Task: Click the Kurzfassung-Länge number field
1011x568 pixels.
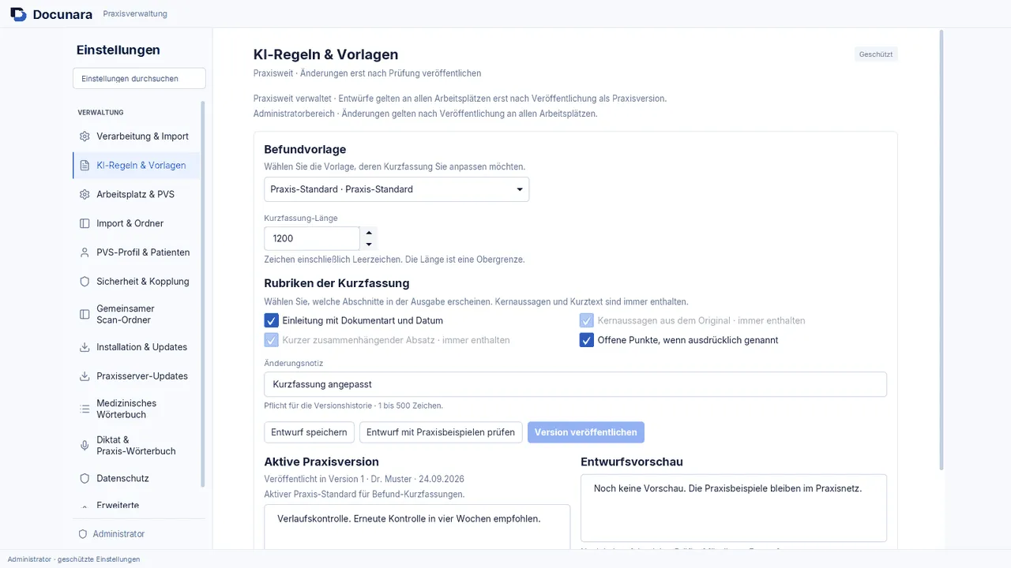Action: (x=312, y=238)
